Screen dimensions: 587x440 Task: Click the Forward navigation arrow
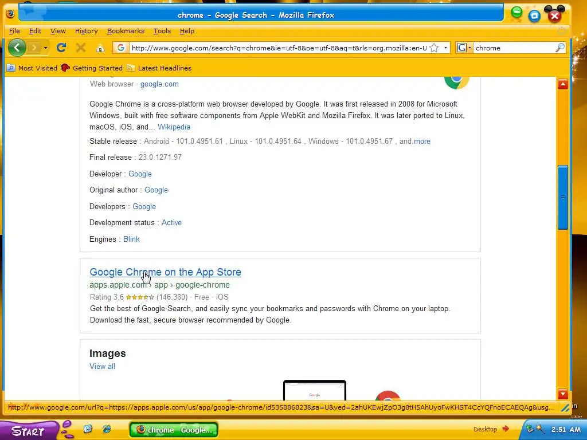pos(34,48)
